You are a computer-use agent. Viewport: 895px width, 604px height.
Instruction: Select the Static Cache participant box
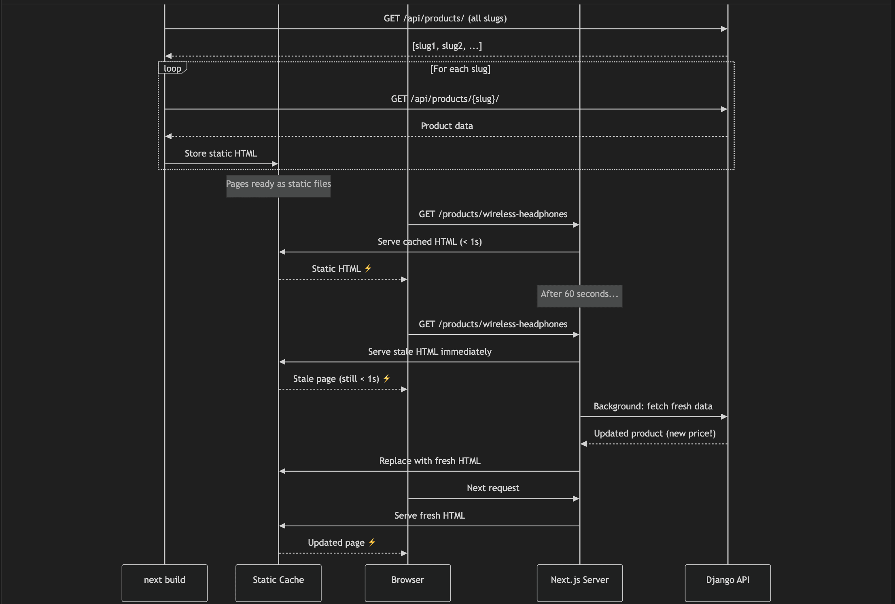(278, 583)
